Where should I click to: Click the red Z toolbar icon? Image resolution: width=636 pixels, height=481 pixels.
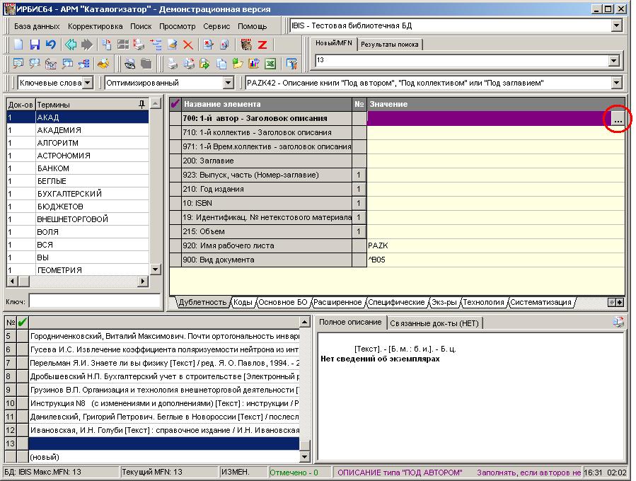pos(262,45)
